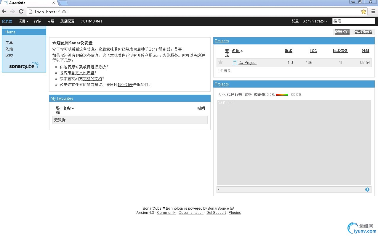Open the Chrome menu hamburger icon
The image size is (378, 236).
(x=373, y=12)
